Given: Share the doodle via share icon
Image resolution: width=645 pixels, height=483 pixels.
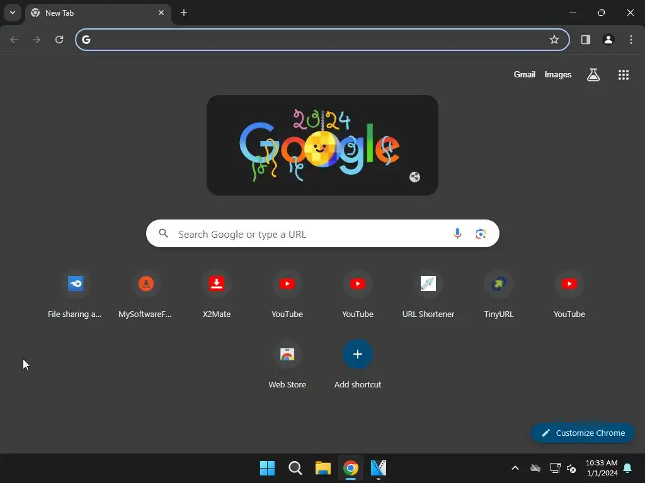Looking at the screenshot, I should pos(414,177).
